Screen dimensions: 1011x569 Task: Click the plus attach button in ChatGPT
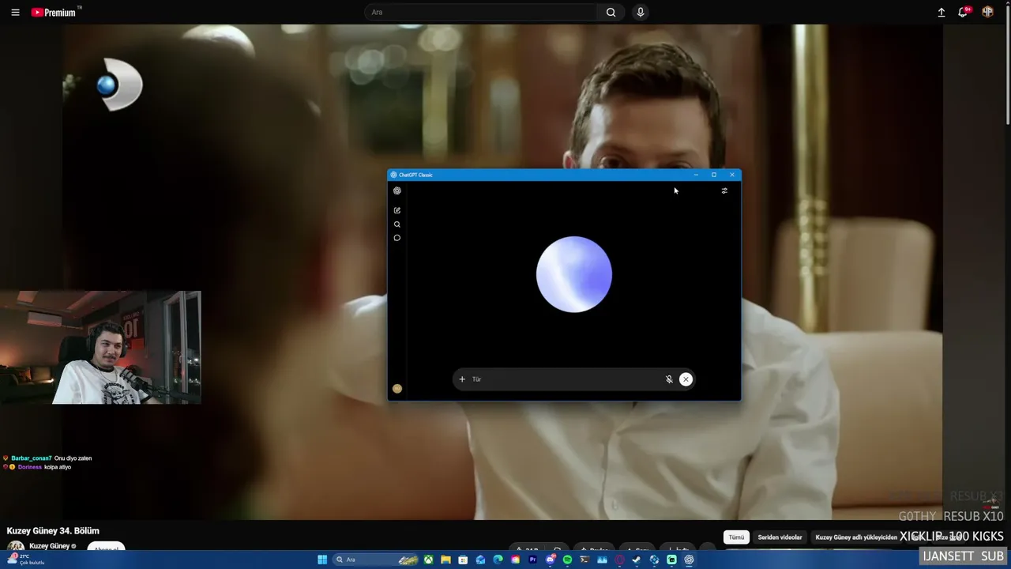(x=462, y=379)
